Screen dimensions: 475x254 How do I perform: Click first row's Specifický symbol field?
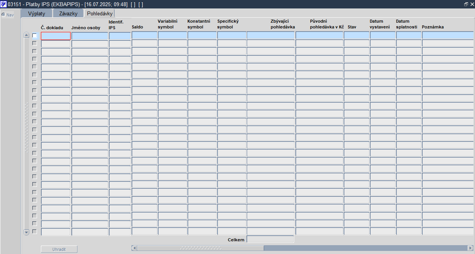232,35
